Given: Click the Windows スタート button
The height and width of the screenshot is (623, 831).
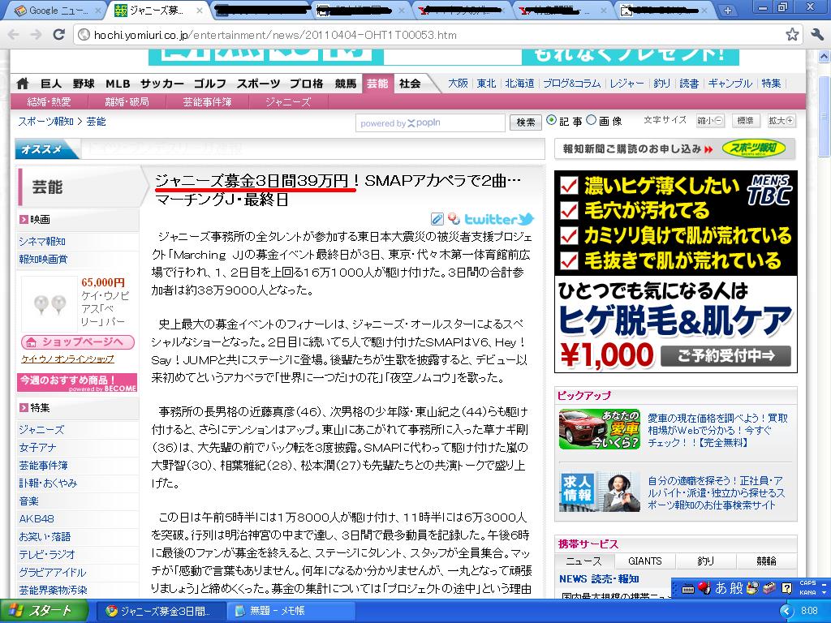Looking at the screenshot, I should tap(44, 611).
